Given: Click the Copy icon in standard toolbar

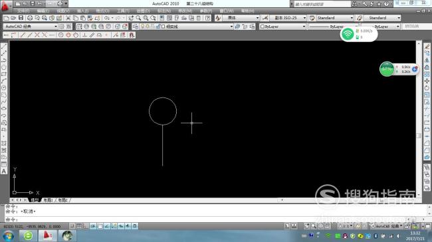Looking at the screenshot, I should [x=76, y=18].
